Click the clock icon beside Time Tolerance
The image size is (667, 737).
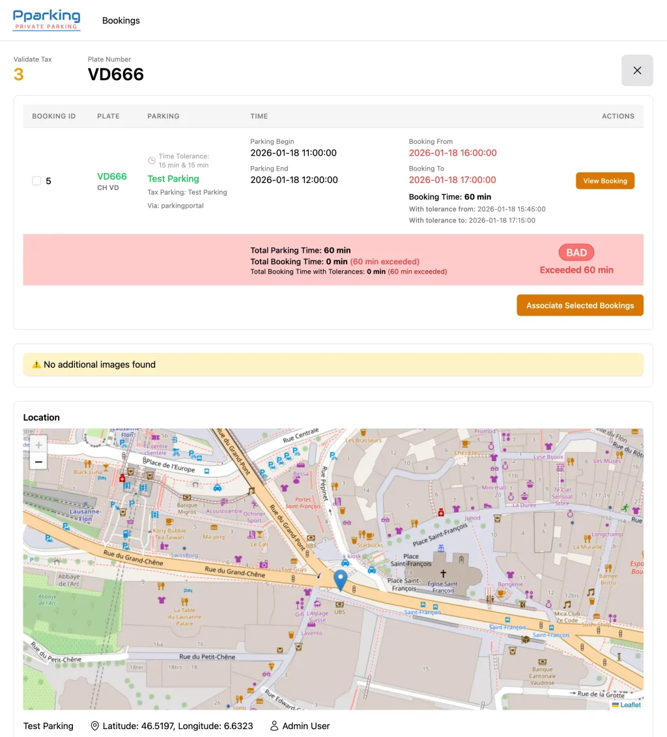point(152,160)
